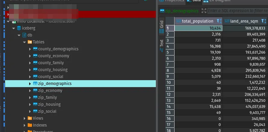Collapse the iceberg catalog node
This screenshot has height=132, width=268.
(x=14, y=28)
